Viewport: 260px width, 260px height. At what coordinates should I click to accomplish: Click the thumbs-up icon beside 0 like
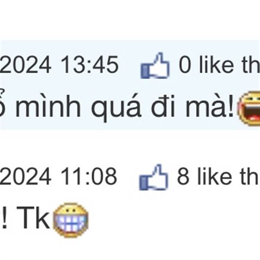point(155,65)
